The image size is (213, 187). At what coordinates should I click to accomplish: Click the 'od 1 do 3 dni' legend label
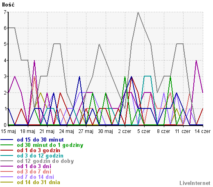34,167
